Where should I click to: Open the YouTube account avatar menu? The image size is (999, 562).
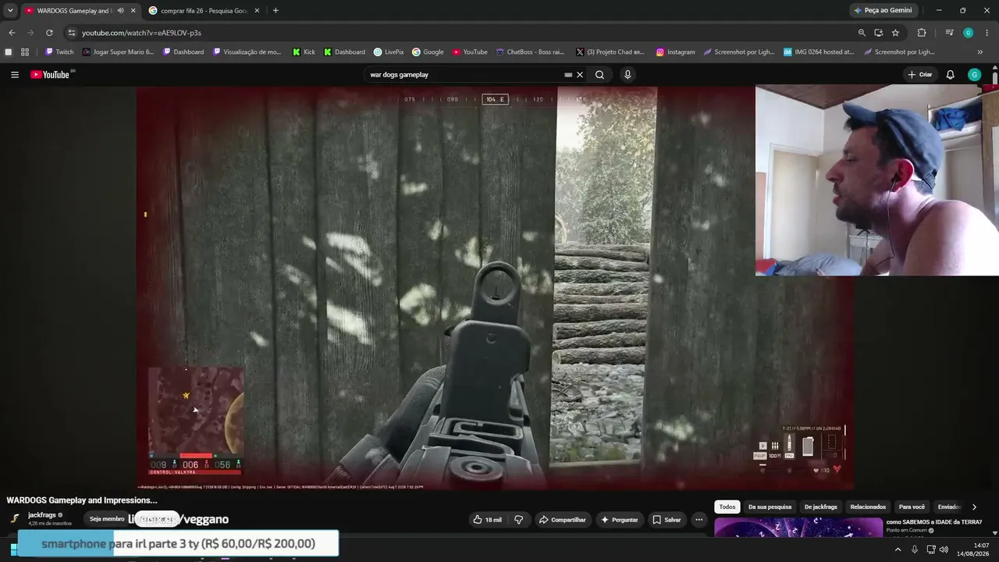click(974, 75)
